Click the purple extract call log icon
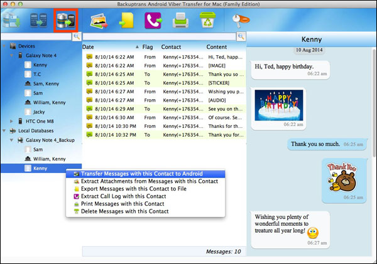 [153, 21]
